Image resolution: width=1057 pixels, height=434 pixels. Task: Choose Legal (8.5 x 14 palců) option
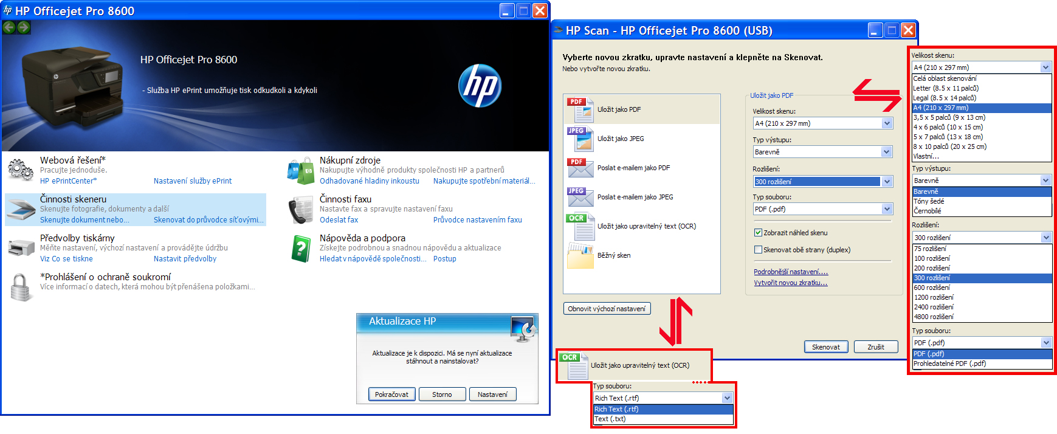tap(982, 98)
